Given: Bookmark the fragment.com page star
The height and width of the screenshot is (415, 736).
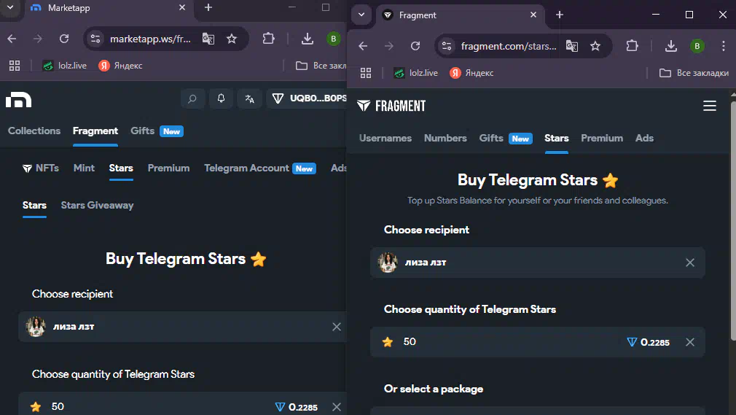Looking at the screenshot, I should click(x=595, y=46).
